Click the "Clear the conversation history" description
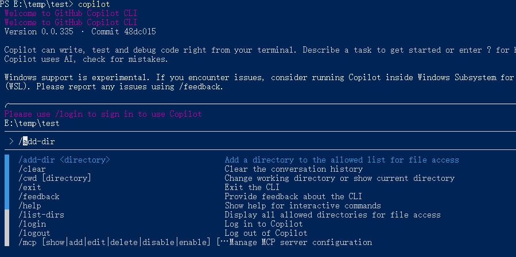This screenshot has height=257, width=516. coord(293,169)
